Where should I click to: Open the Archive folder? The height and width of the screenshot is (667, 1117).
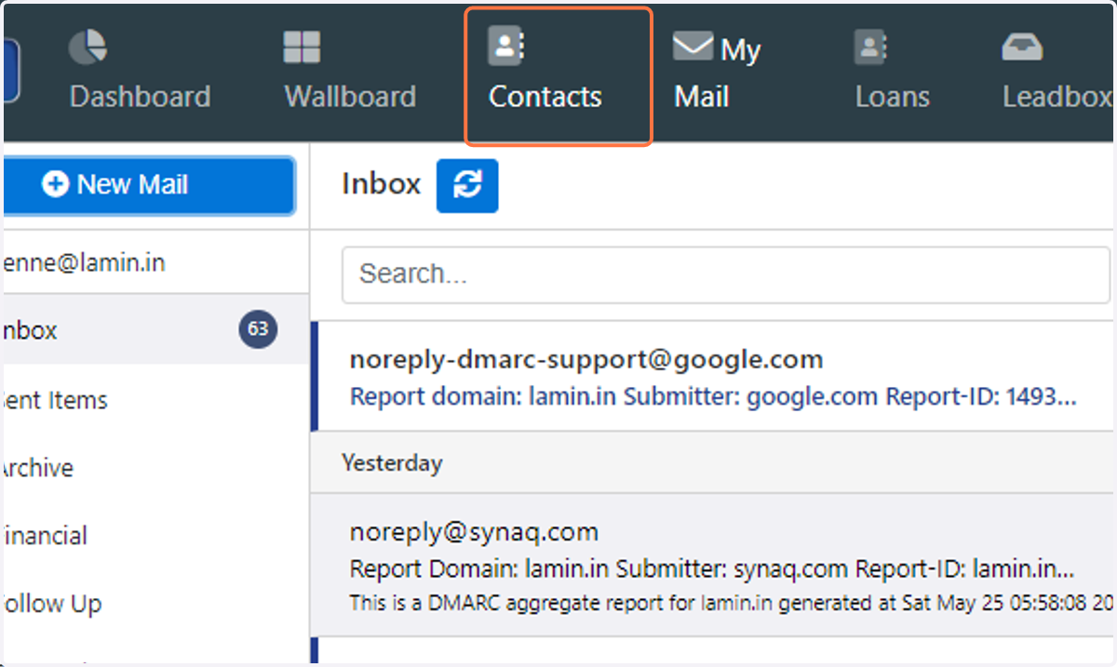click(x=156, y=468)
